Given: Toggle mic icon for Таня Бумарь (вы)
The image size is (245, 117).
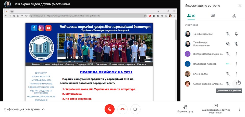Looking at the screenshot, I should coord(228,34).
